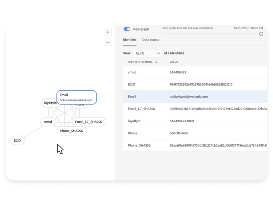This screenshot has width=273, height=205.
Task: Click the time filter slider handle
Action: pos(261,34)
